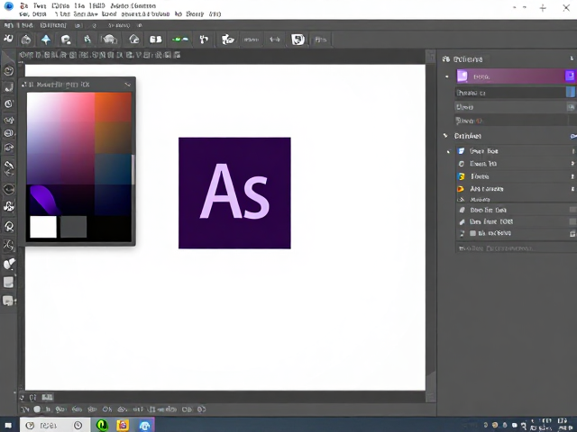577x432 pixels.
Task: Click the double-headed horizontal arrow toolbar icon
Action: 274,40
